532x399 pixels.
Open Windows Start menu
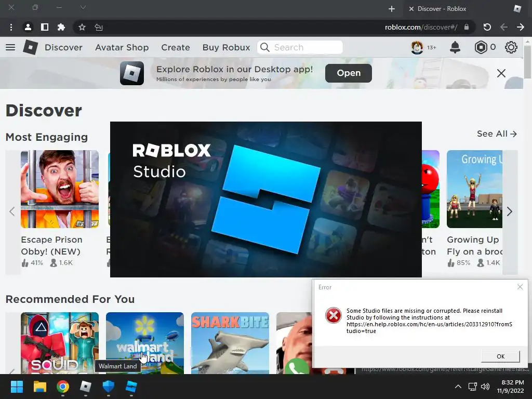(x=17, y=387)
